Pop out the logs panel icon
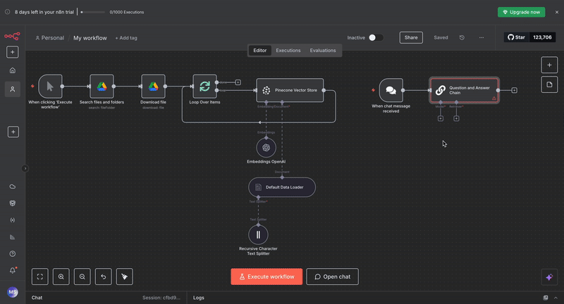The height and width of the screenshot is (304, 564). 546,298
